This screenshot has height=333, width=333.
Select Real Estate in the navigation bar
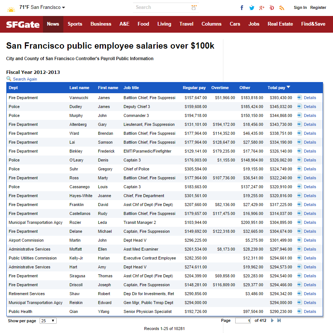280,24
